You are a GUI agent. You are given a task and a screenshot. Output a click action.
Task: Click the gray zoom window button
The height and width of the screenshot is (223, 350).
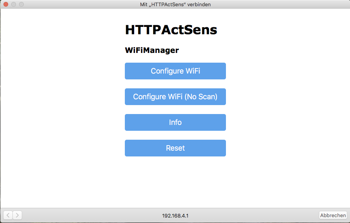coord(21,4)
